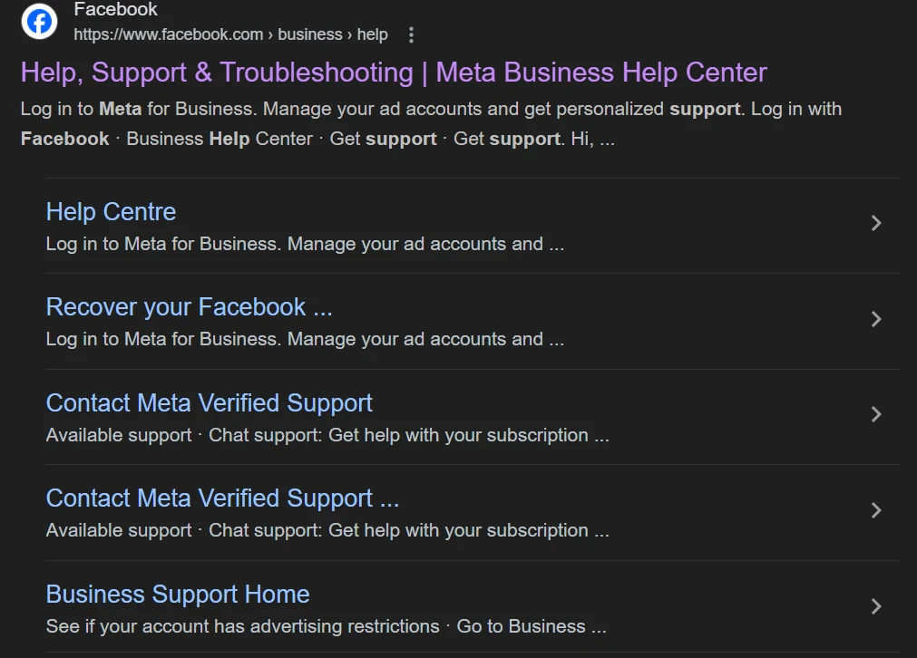The image size is (917, 658).
Task: Click the facebook.com › business › help URL
Action: 230,34
